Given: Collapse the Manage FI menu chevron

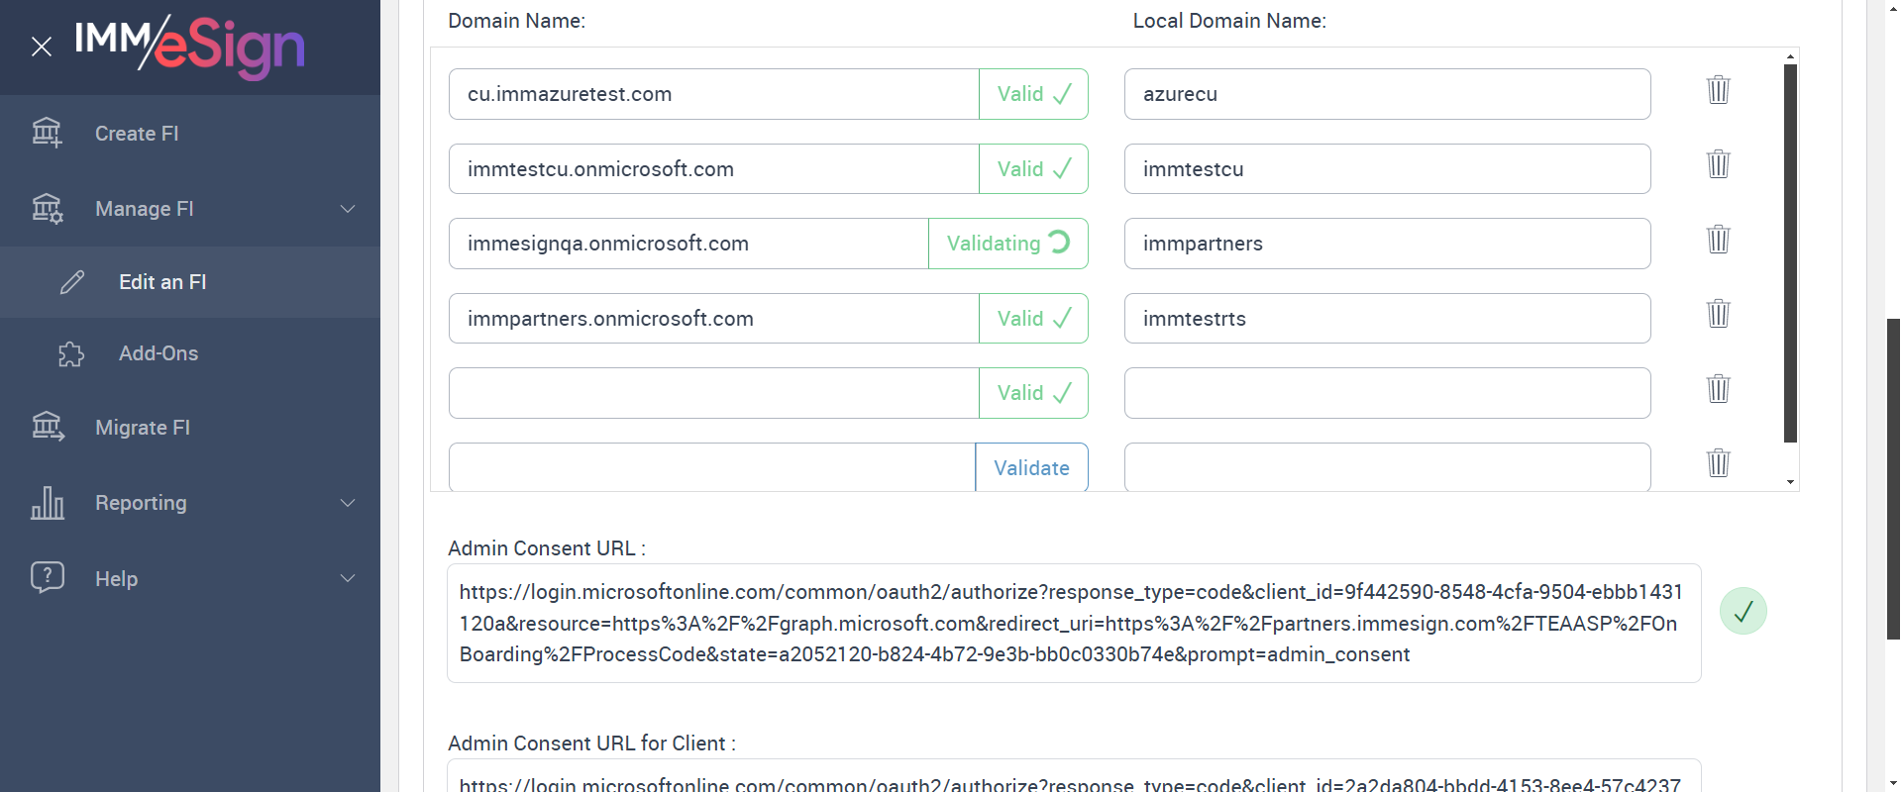Looking at the screenshot, I should click(x=348, y=209).
